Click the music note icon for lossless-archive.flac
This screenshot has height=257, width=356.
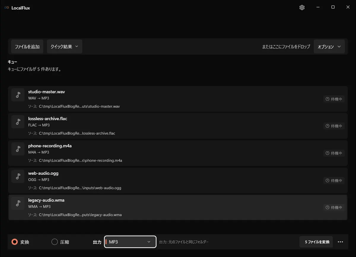click(18, 122)
